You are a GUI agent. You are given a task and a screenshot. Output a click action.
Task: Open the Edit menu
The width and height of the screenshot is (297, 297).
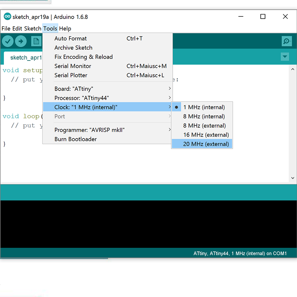click(x=17, y=29)
